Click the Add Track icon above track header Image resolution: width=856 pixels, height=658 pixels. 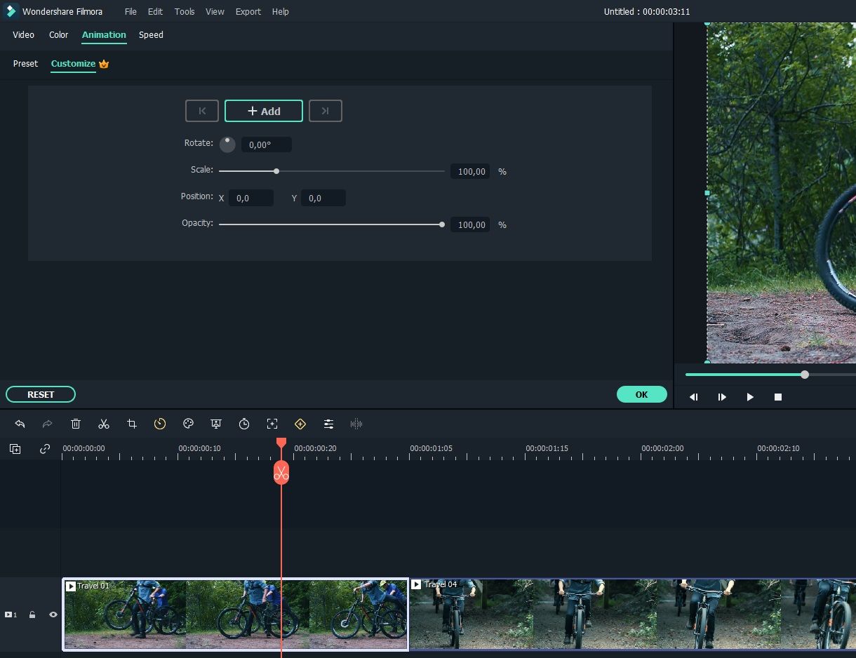(x=15, y=449)
